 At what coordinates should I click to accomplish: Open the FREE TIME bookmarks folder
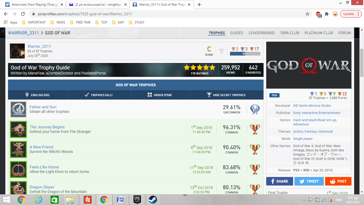click(80, 22)
